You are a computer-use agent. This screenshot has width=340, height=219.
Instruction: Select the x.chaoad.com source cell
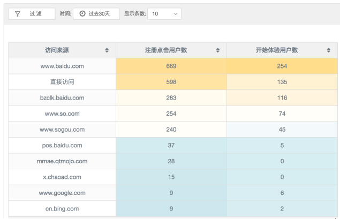tap(62, 177)
